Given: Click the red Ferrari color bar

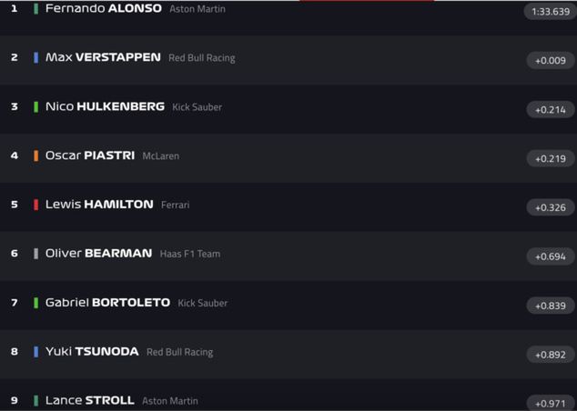Looking at the screenshot, I should 36,205.
